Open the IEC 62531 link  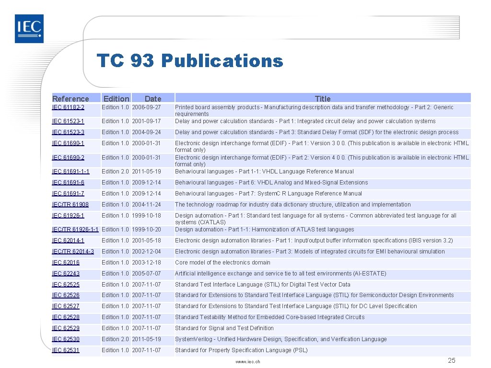(x=66, y=350)
